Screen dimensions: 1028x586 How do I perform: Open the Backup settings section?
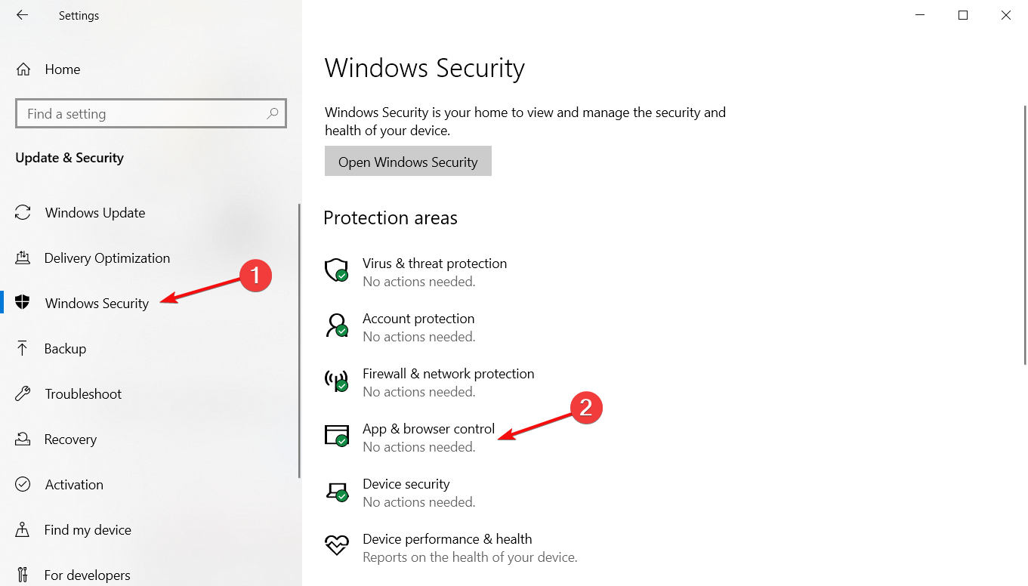65,349
